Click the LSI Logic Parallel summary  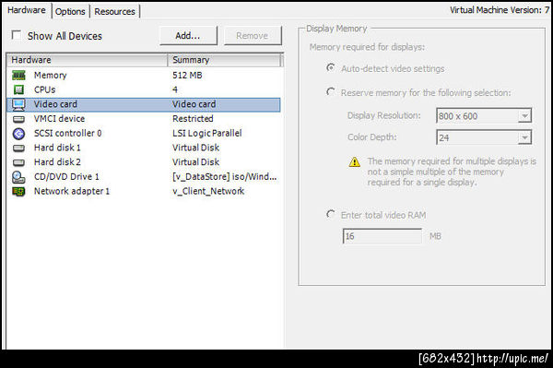coord(207,134)
